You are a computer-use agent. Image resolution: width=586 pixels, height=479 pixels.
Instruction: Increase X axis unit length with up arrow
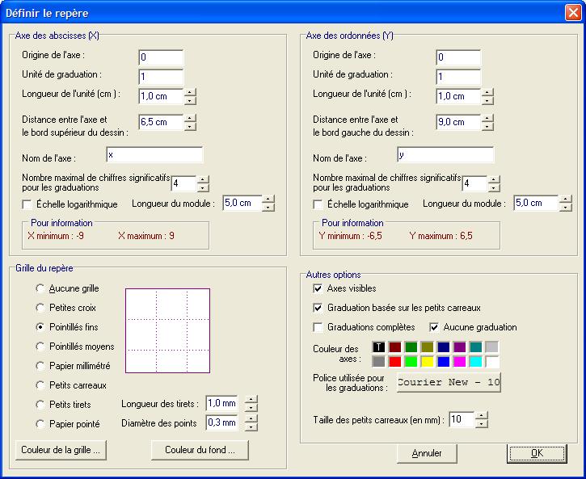click(190, 92)
